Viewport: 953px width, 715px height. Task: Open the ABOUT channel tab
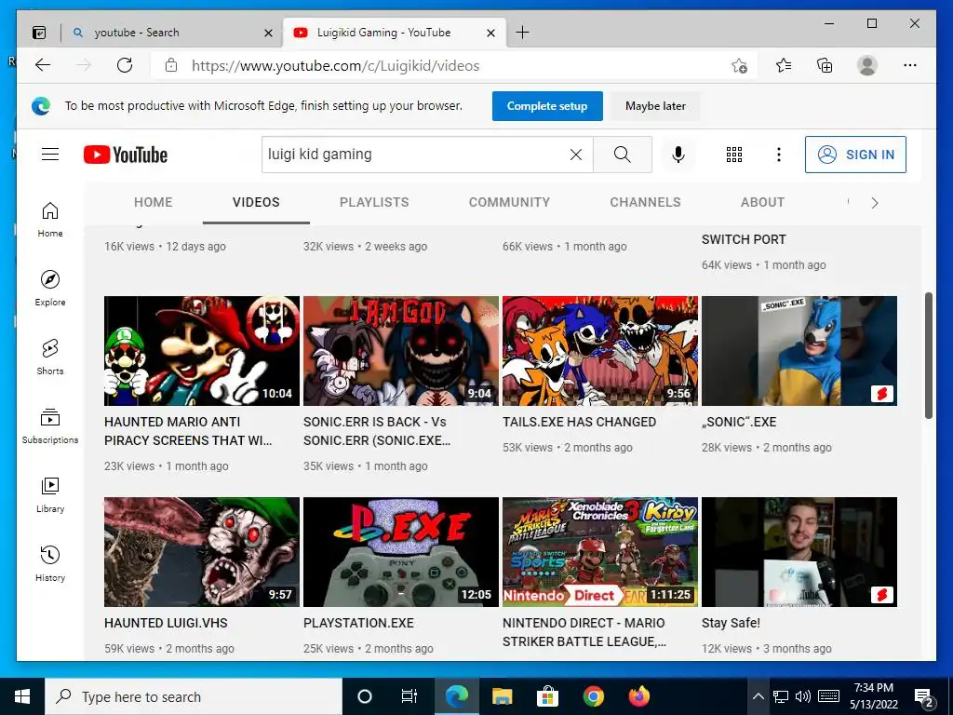762,202
